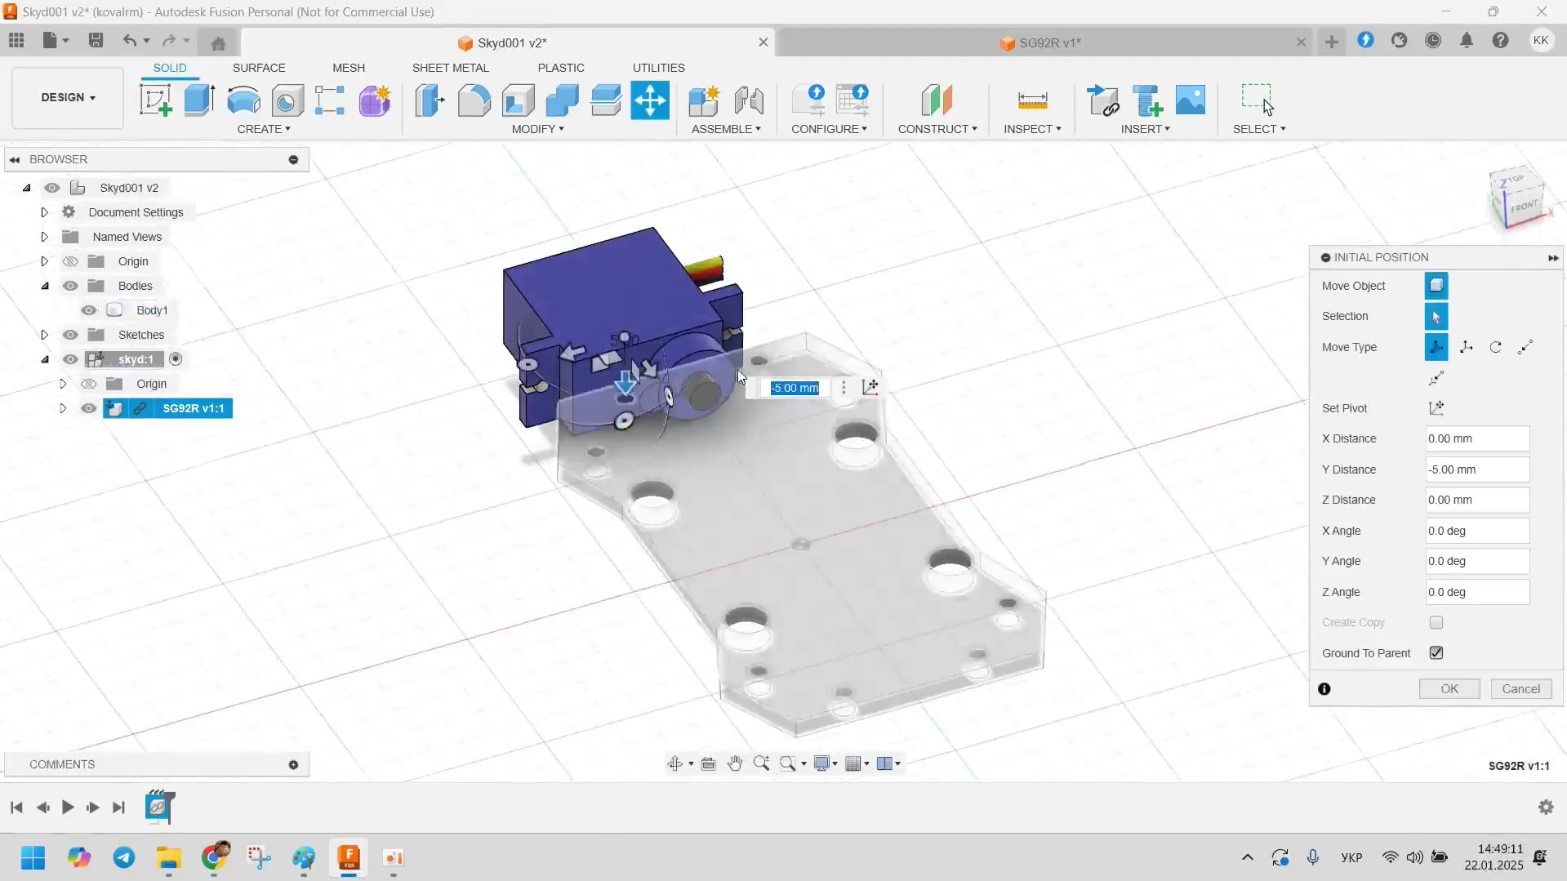This screenshot has height=881, width=1567.
Task: Switch to the SHEET METAL tab
Action: 451,68
